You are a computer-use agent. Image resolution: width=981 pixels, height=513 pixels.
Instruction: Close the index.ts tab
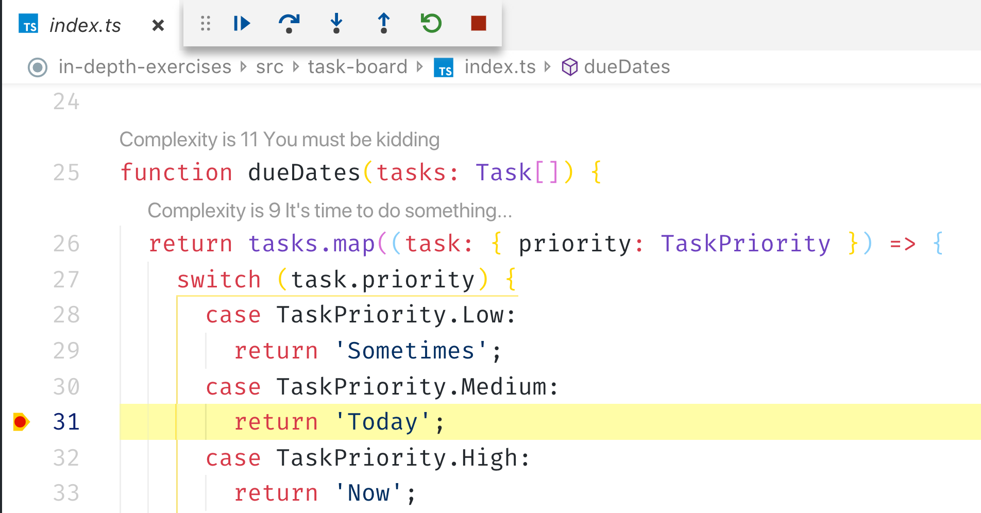[x=158, y=25]
